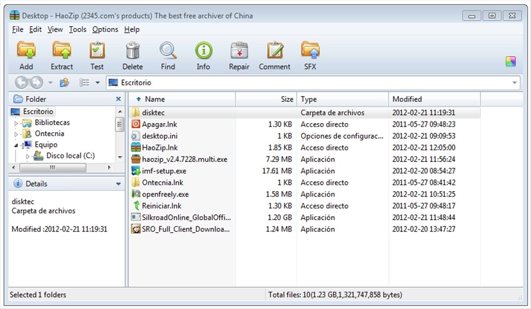Sort by the Size column header

[x=266, y=99]
